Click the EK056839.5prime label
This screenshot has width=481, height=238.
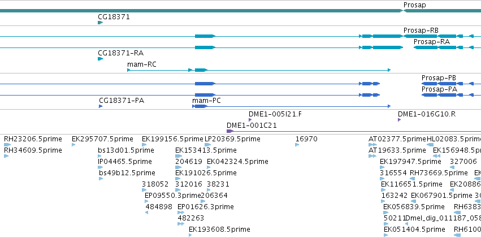(414, 207)
